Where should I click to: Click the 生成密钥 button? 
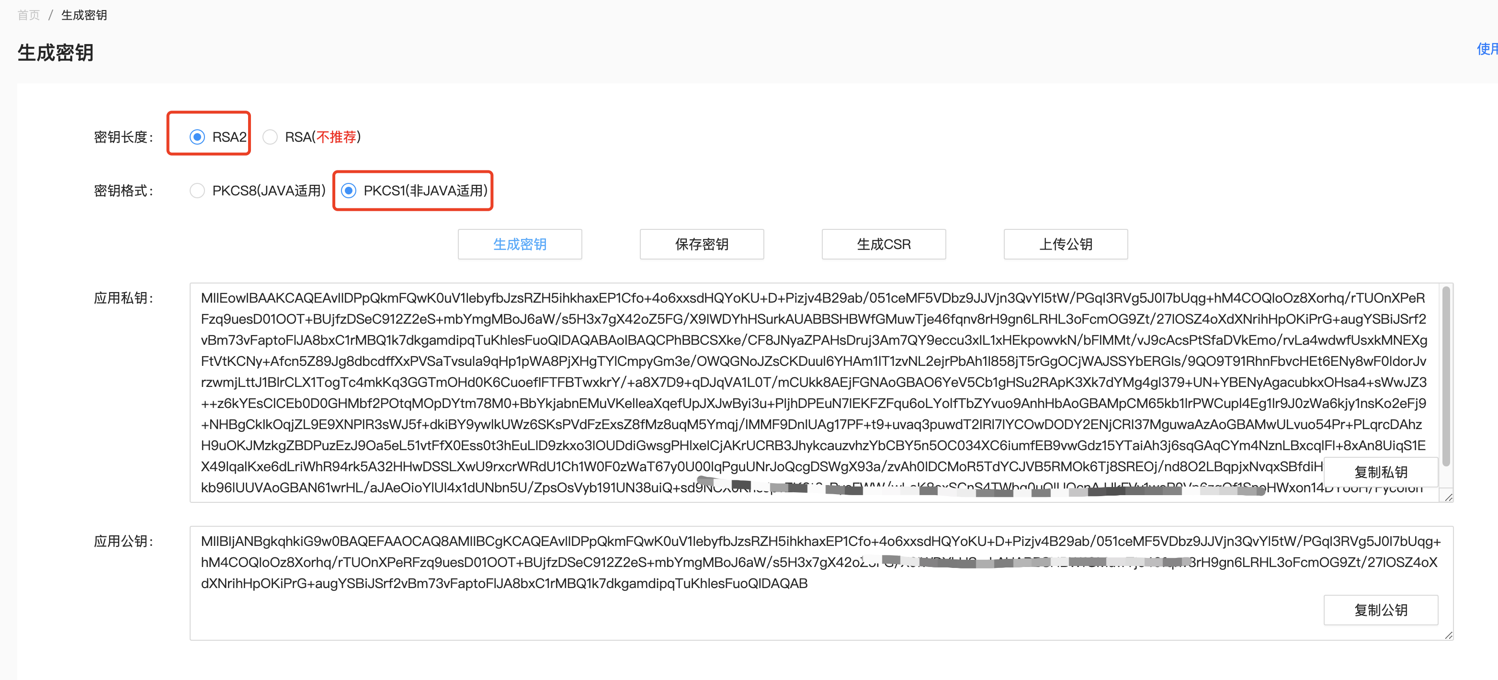click(x=519, y=244)
